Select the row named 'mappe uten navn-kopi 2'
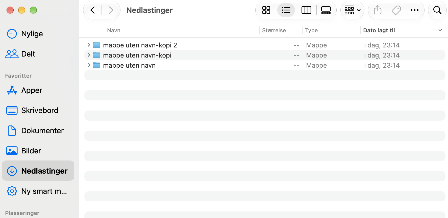 (x=265, y=45)
